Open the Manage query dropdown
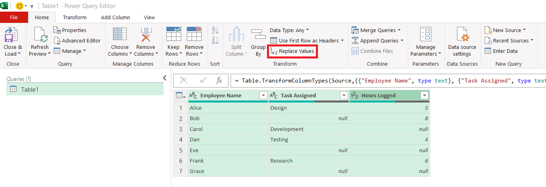Viewport: 546px width, 187px height. (x=70, y=51)
